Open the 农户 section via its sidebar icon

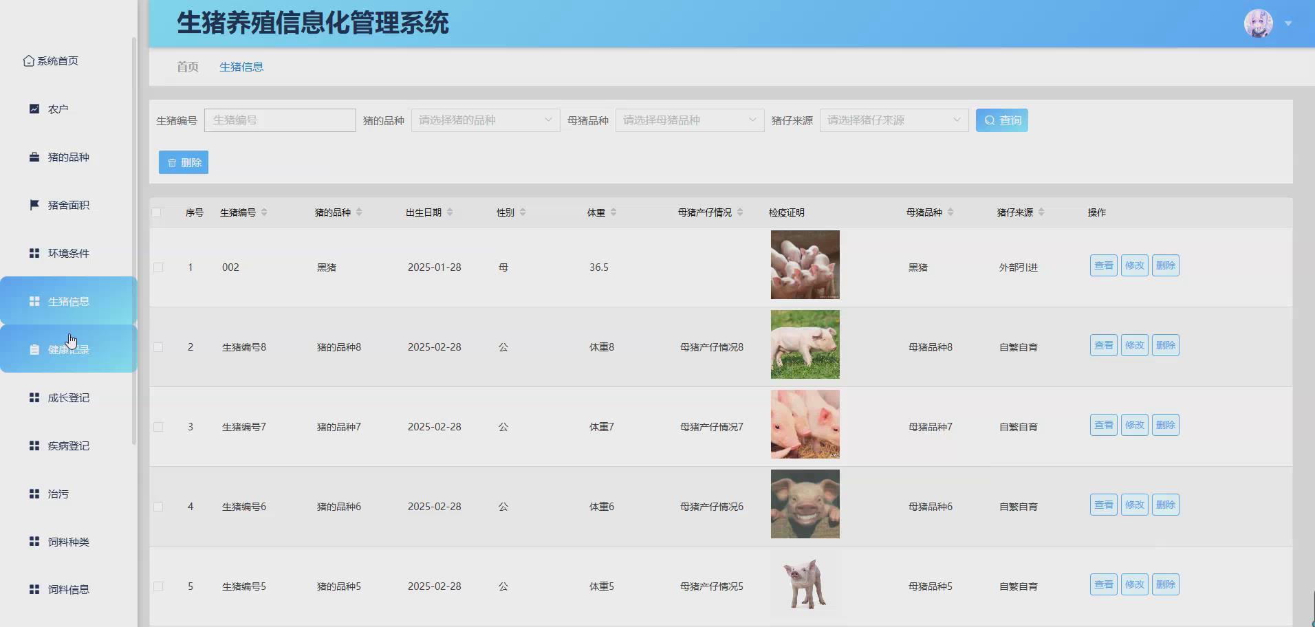[34, 108]
